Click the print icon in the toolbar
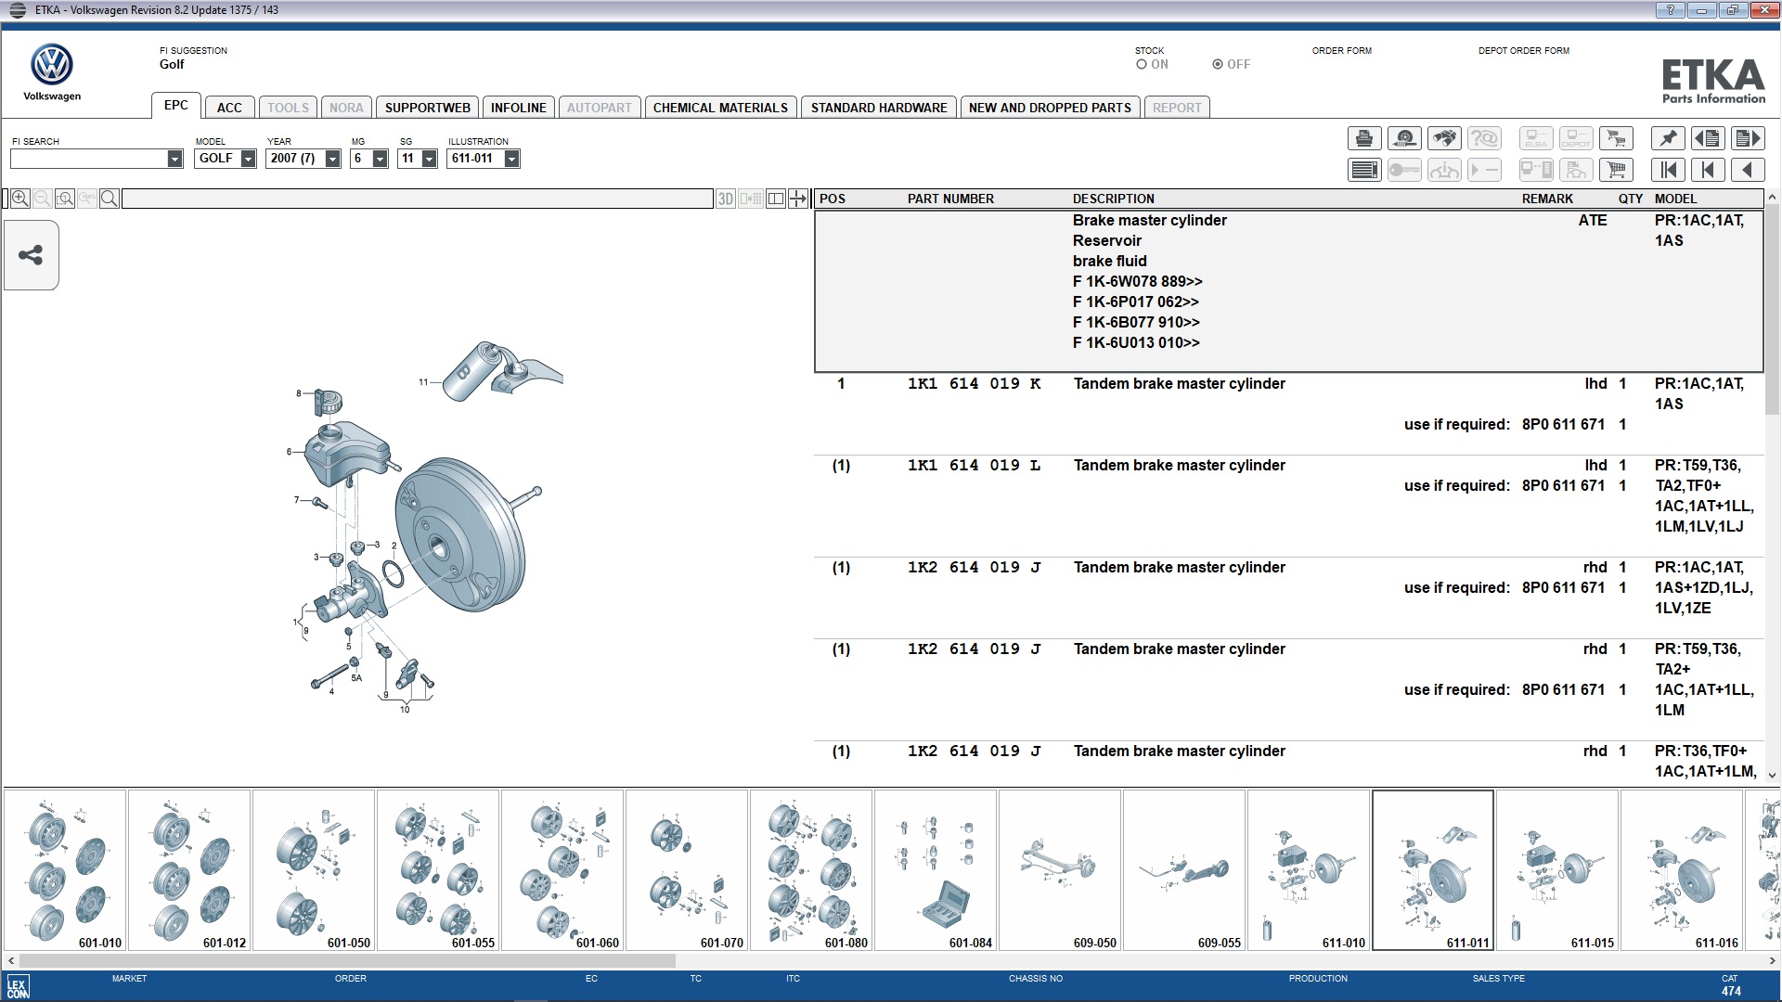 [x=1364, y=139]
